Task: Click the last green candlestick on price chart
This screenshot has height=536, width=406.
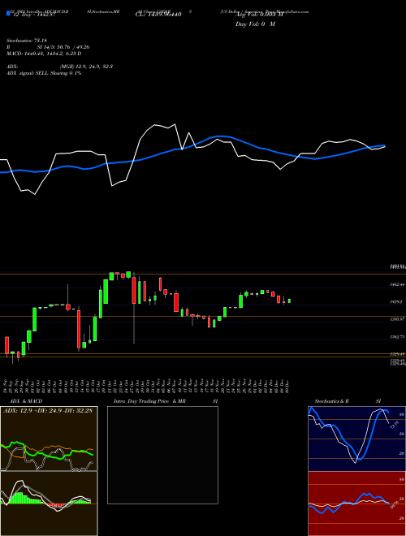Action: tap(289, 300)
